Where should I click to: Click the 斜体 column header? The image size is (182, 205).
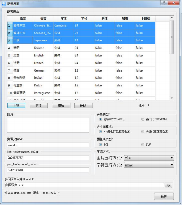(x=104, y=19)
